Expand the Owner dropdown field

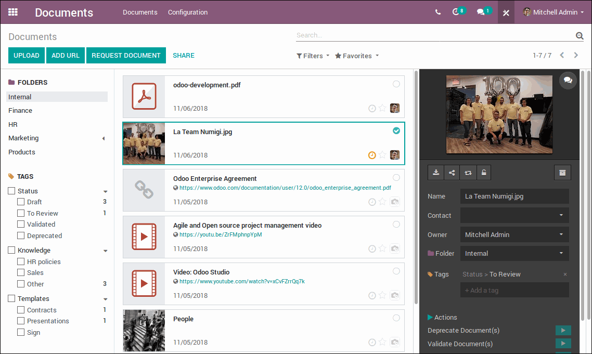pos(514,234)
